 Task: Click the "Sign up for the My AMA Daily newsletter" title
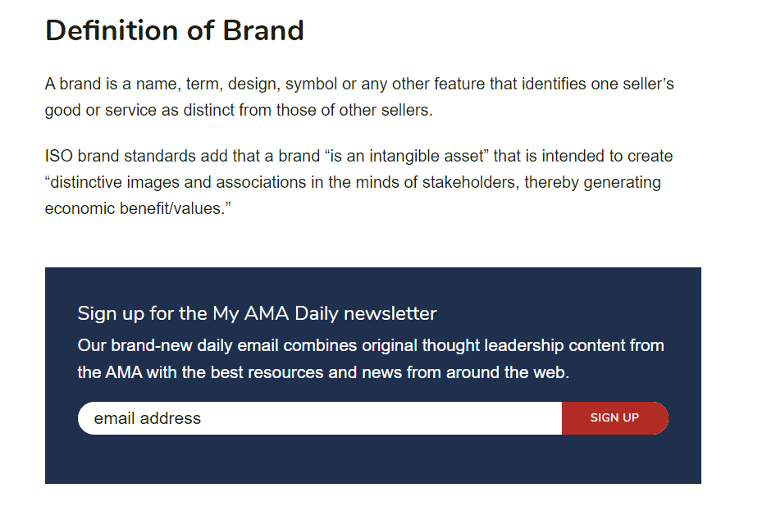coord(257,313)
